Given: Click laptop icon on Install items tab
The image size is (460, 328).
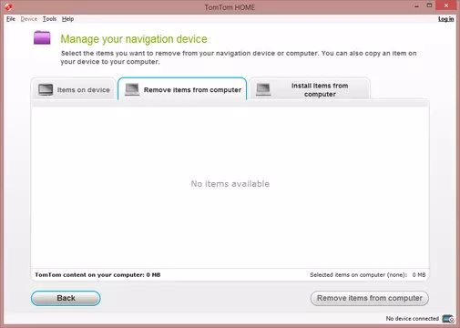Looking at the screenshot, I should coord(263,89).
